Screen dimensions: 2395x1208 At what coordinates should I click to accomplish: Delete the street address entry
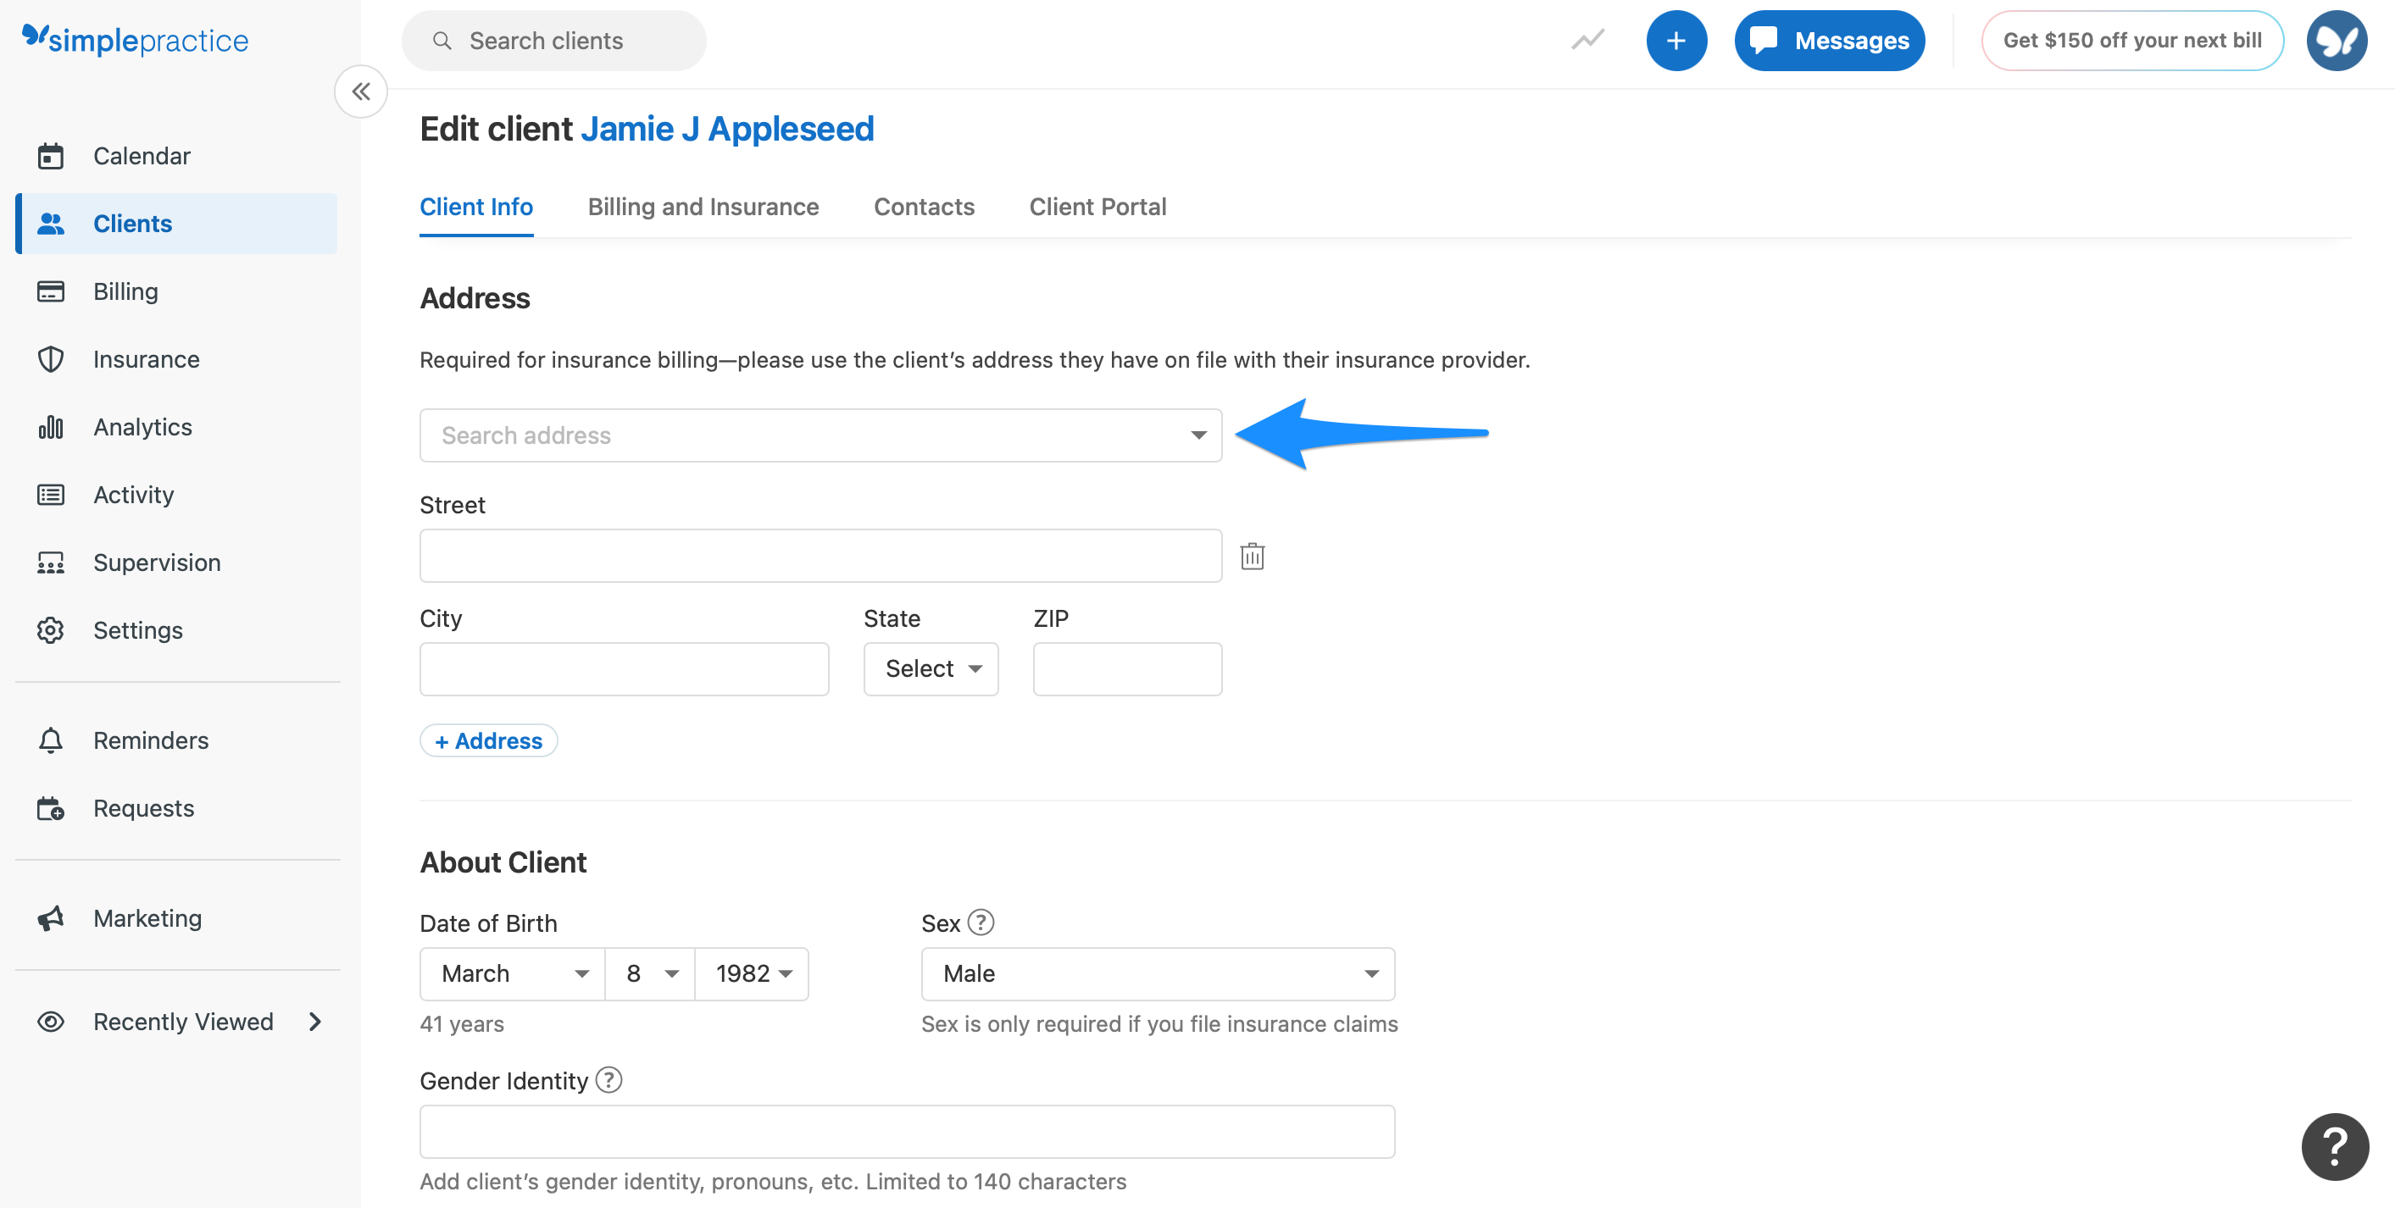tap(1253, 556)
